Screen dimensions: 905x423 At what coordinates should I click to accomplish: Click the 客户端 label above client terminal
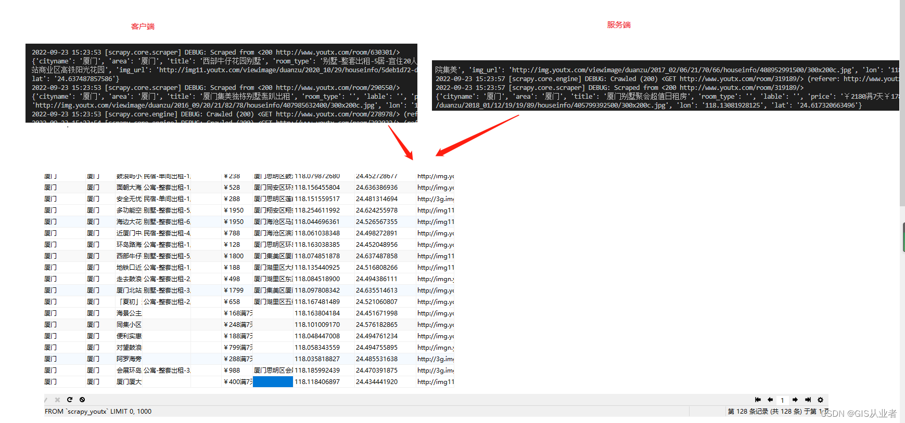click(x=143, y=27)
